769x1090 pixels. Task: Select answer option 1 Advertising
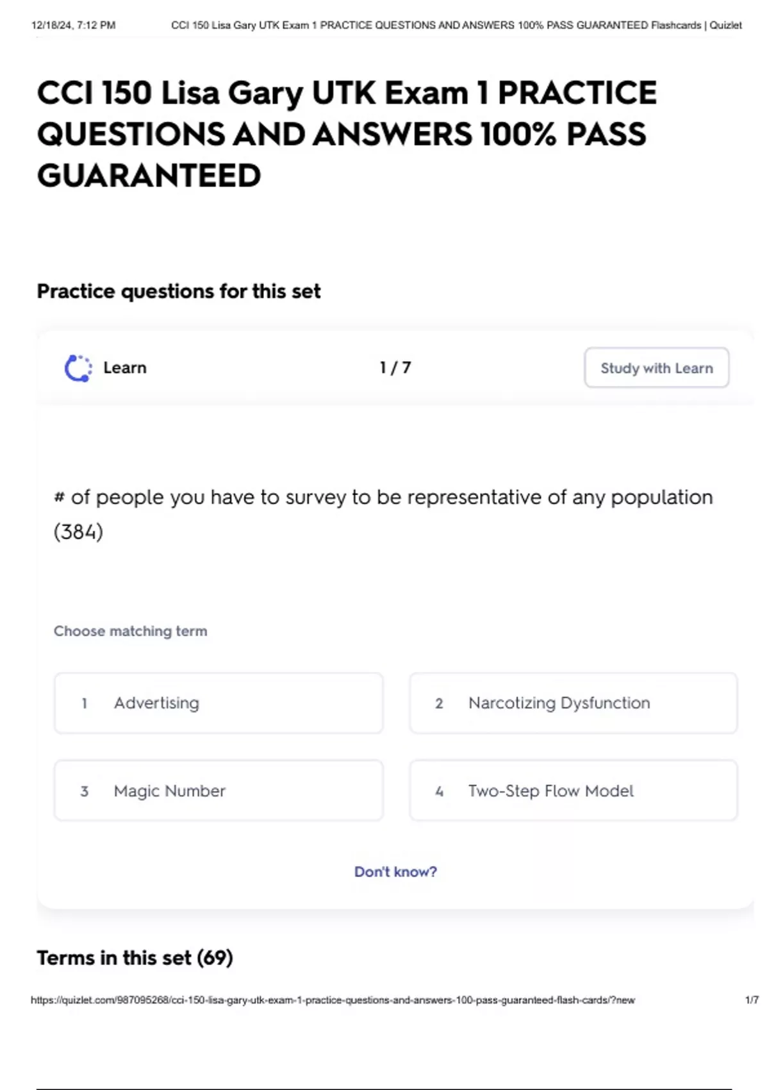[x=220, y=703]
